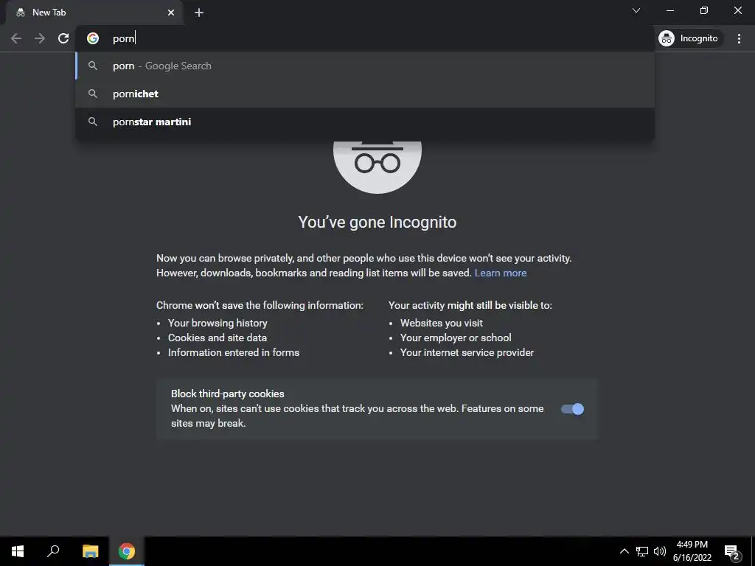
Task: Select the New Tab tab
Action: coord(94,13)
